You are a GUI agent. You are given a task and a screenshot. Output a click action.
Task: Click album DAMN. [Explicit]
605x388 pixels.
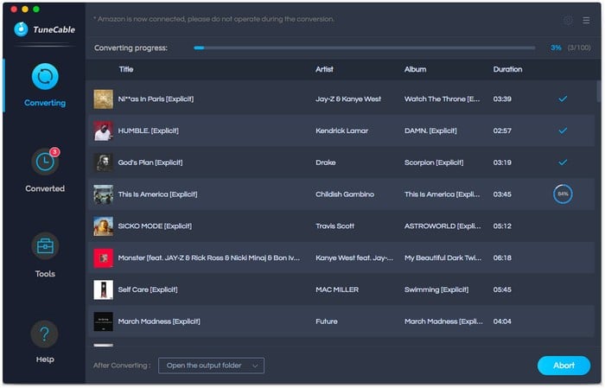pos(430,130)
